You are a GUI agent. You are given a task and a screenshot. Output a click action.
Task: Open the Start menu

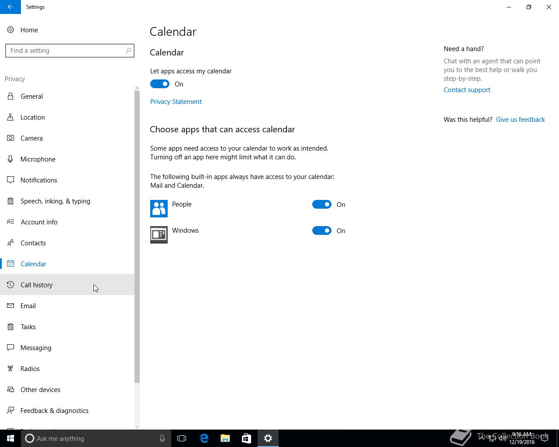(10, 438)
